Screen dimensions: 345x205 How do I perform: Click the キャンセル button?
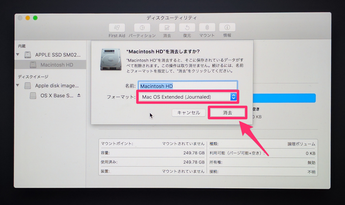coord(189,113)
